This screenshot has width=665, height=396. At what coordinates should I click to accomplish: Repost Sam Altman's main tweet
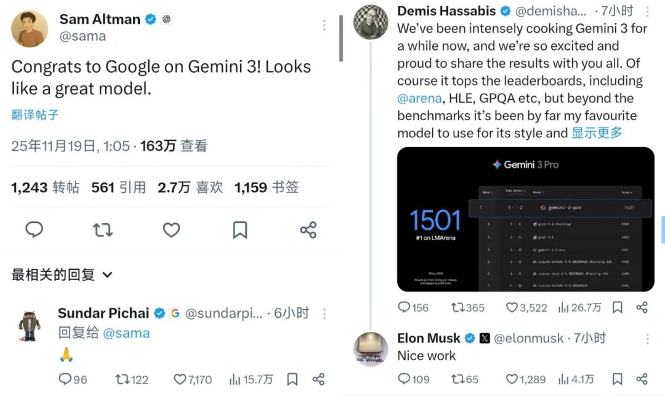click(103, 230)
